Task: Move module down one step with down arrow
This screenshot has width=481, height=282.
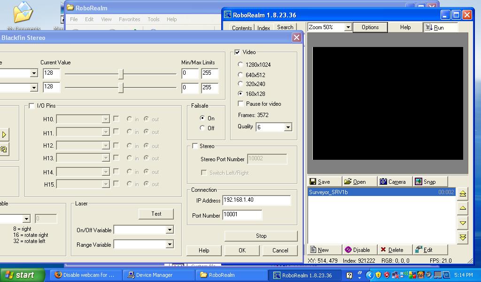Action: tap(463, 223)
